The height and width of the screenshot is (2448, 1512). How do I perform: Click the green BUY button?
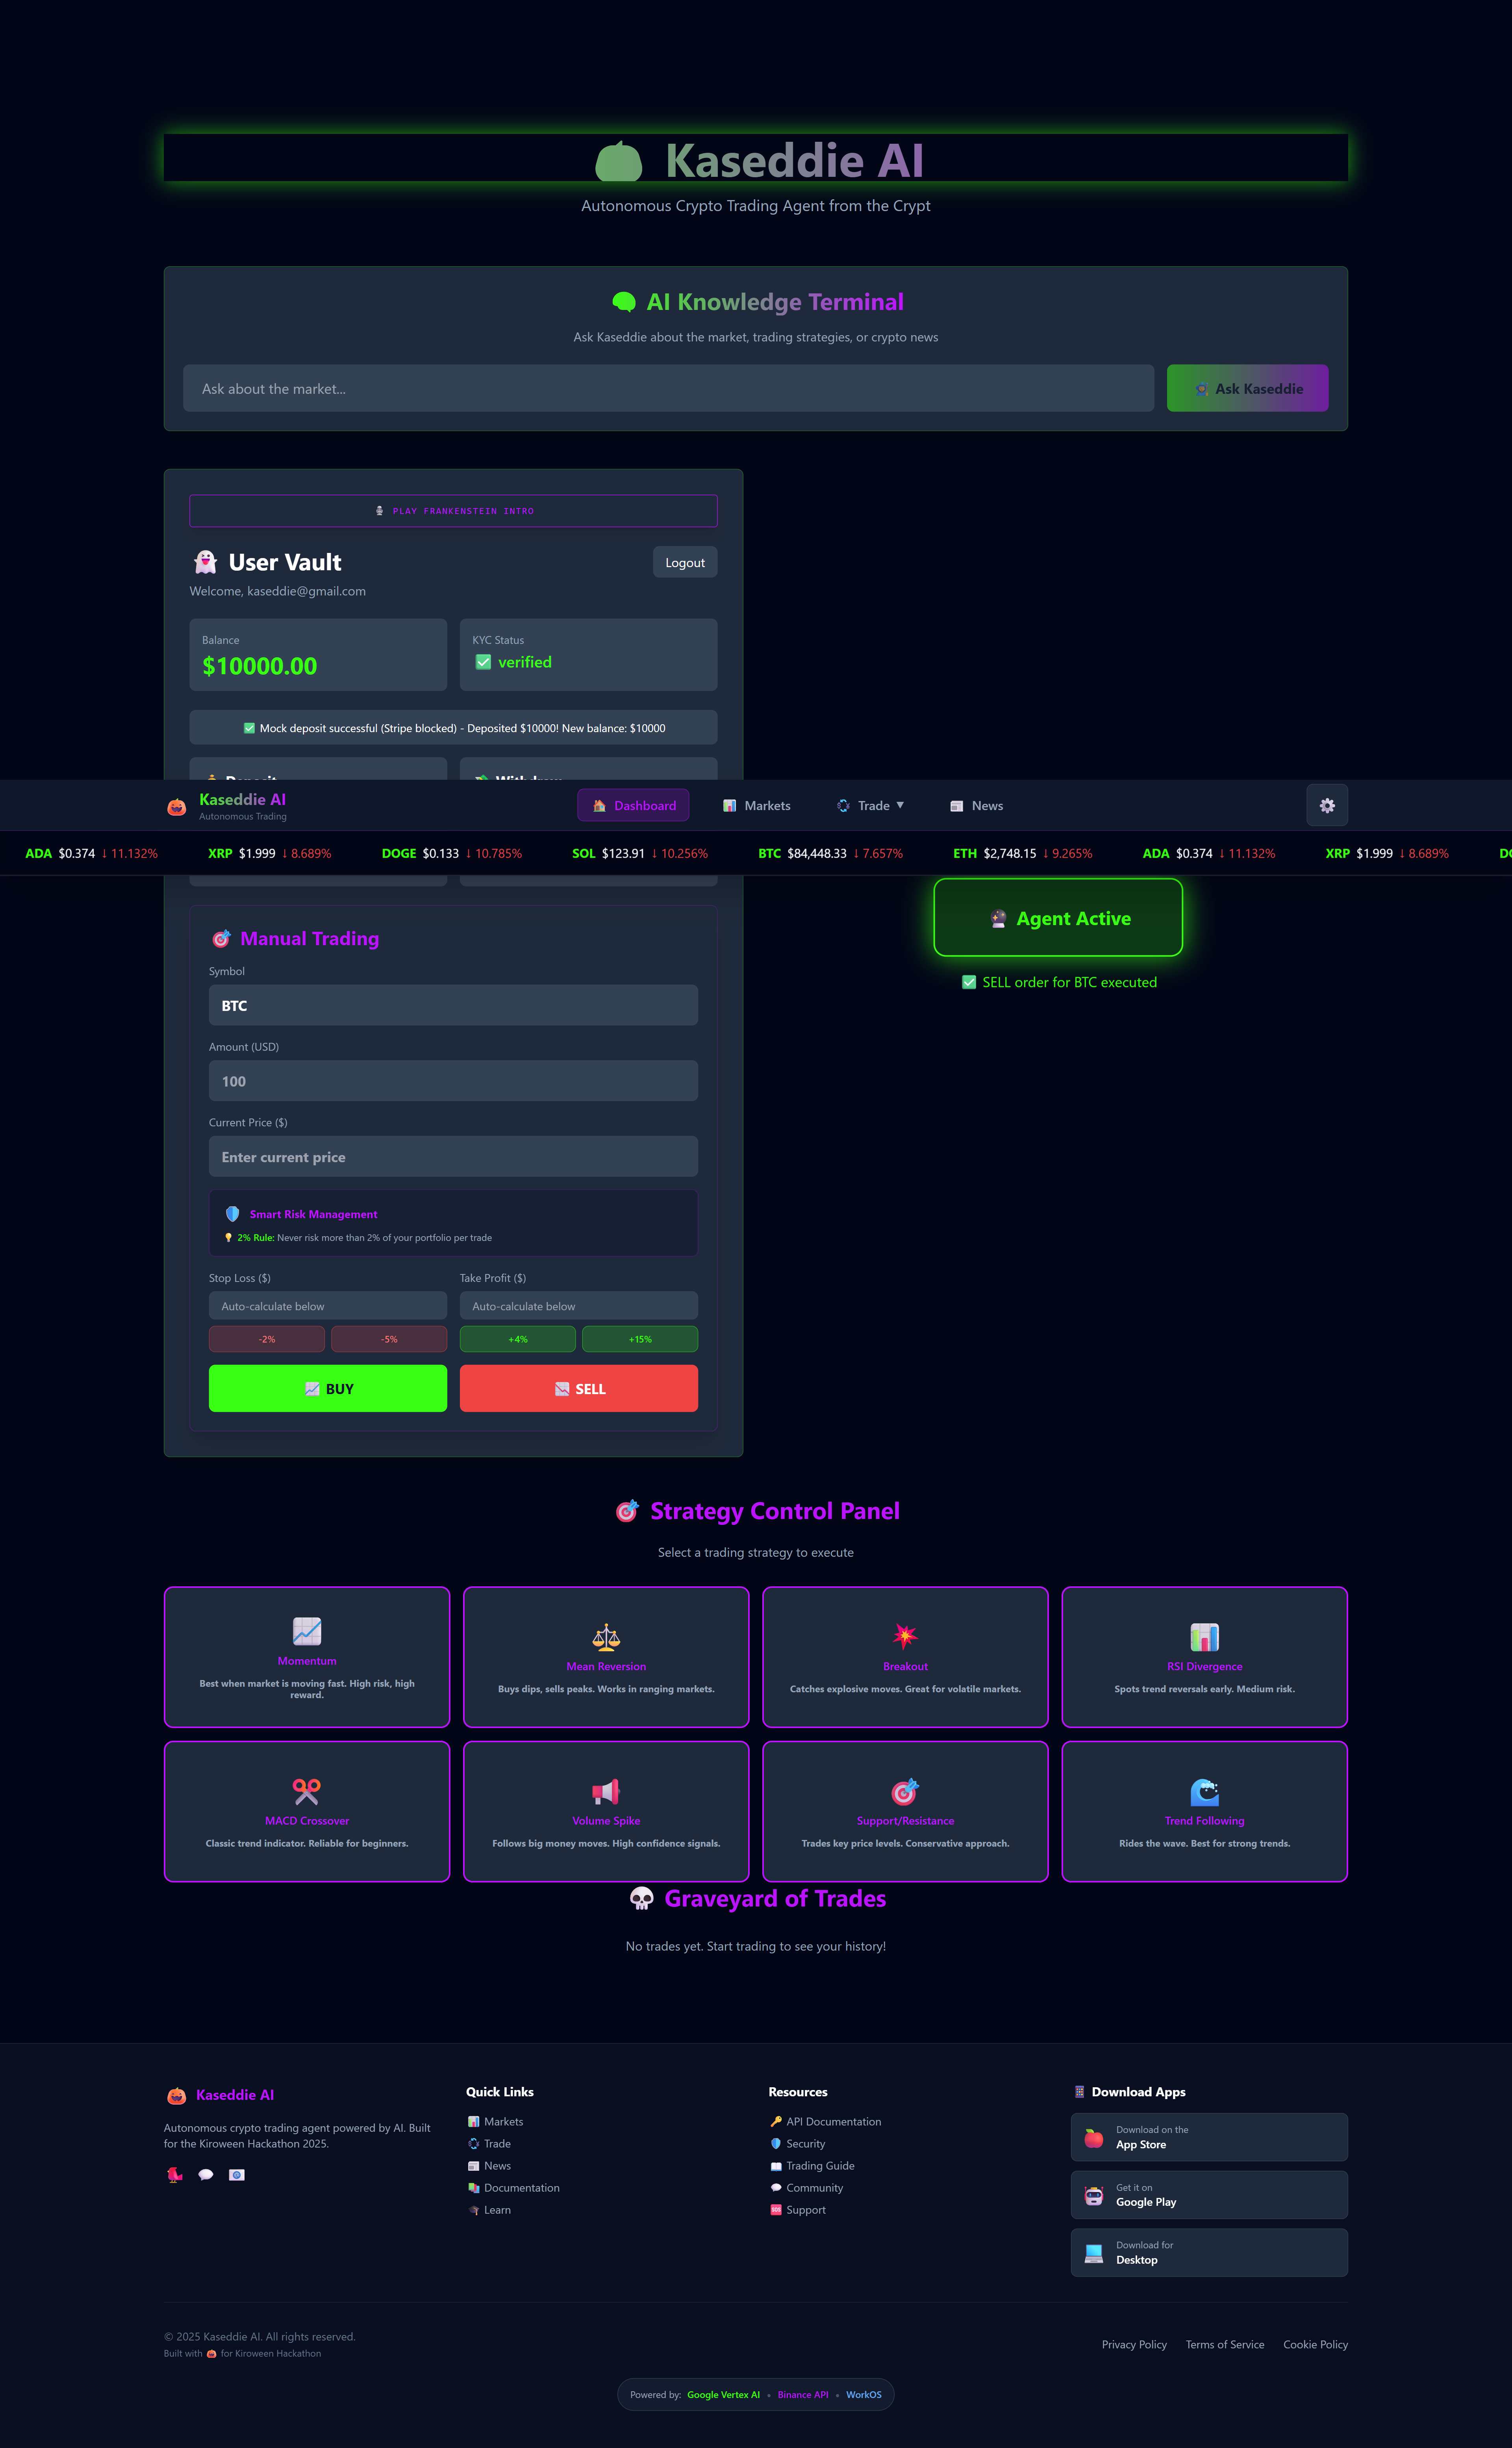pos(328,1388)
